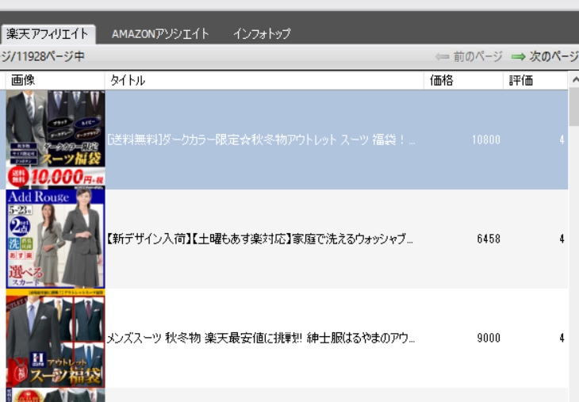
Task: Click the green right arrow icon
Action: [x=519, y=57]
